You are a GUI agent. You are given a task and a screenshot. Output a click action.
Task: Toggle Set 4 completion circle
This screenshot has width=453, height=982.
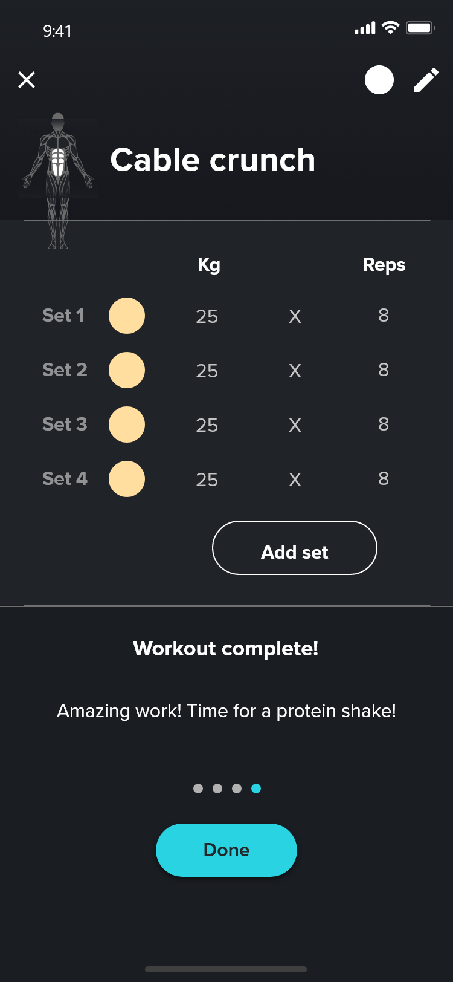pos(127,479)
